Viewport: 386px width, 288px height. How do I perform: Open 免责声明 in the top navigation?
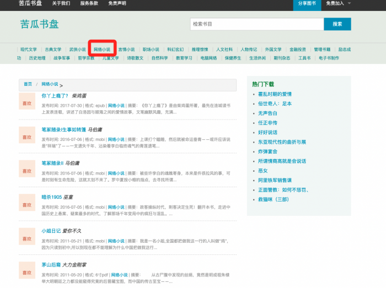point(117,3)
